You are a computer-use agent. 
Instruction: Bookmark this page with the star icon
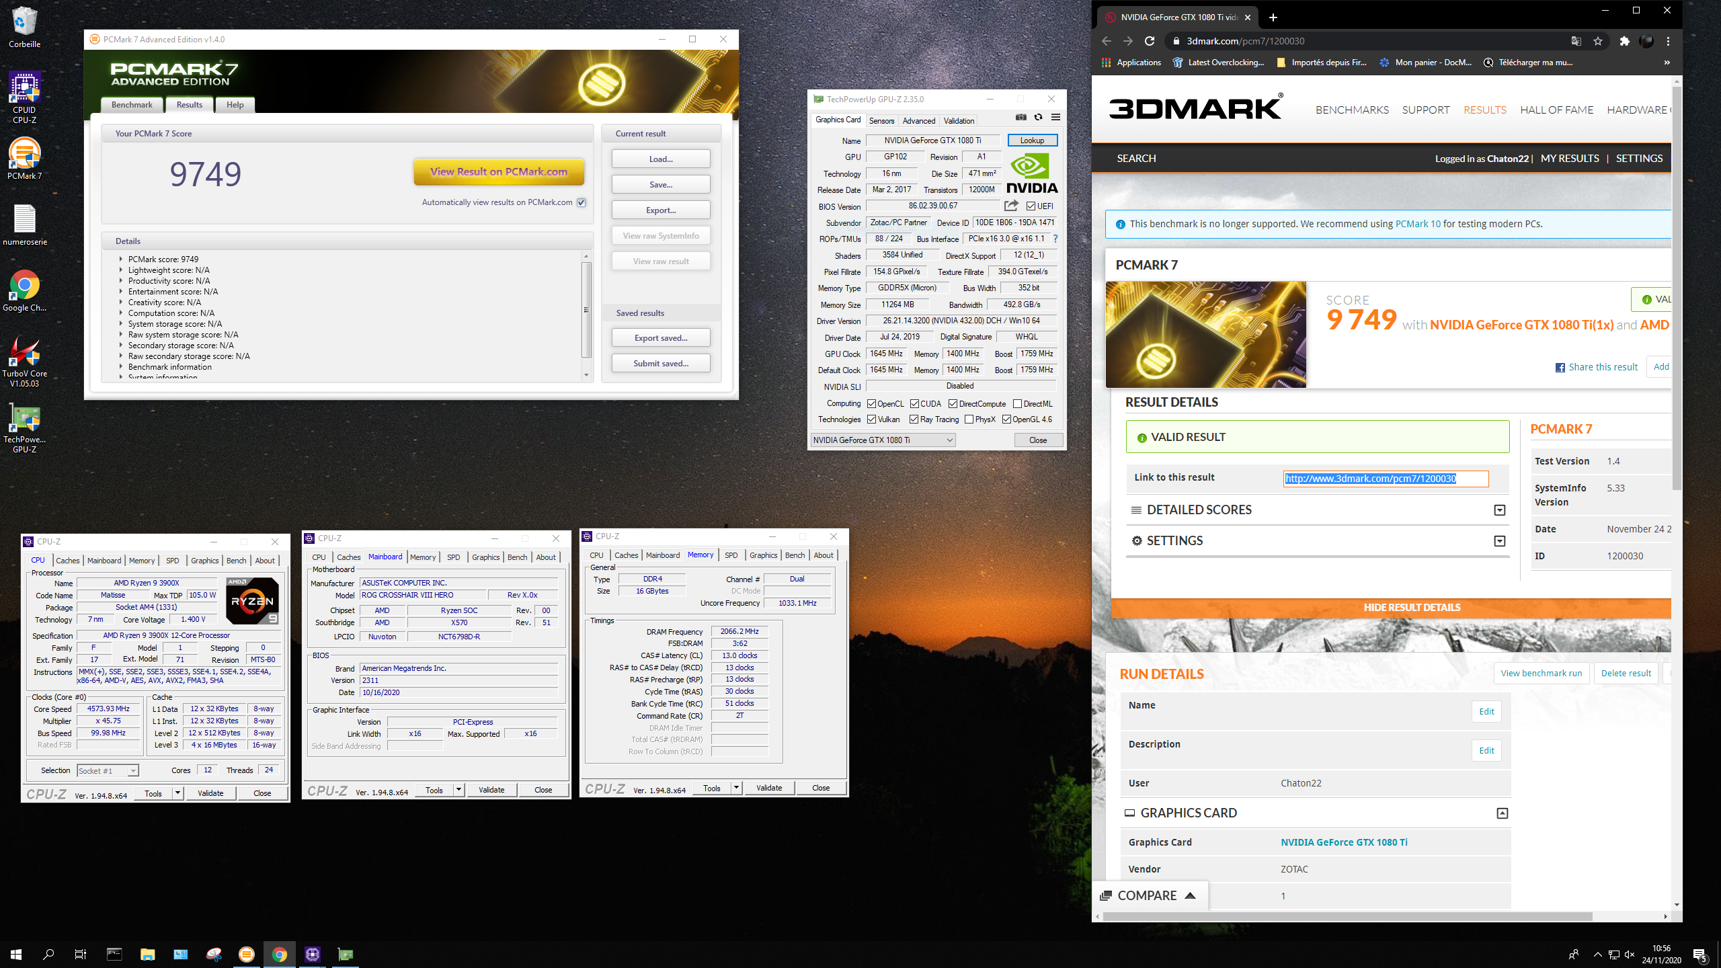(x=1598, y=41)
